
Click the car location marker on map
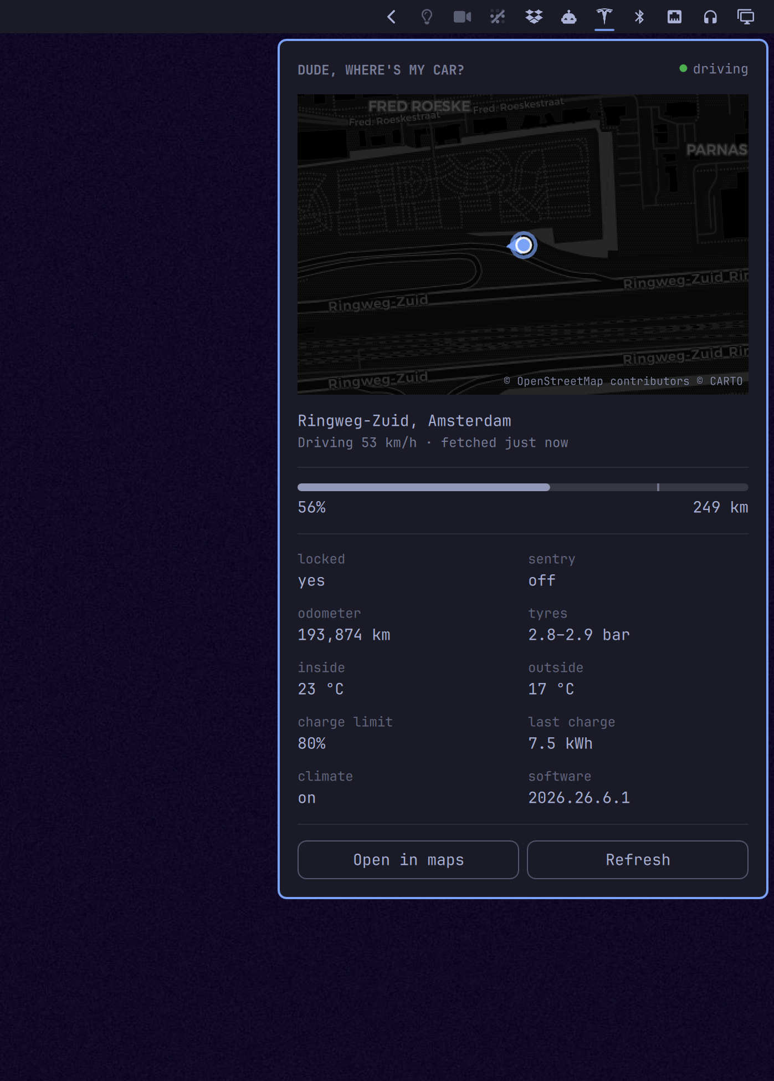pos(523,245)
